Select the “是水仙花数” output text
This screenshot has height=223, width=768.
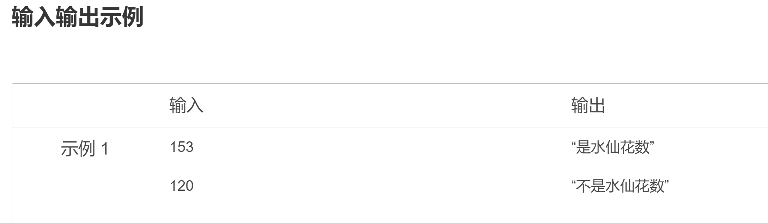pos(612,147)
